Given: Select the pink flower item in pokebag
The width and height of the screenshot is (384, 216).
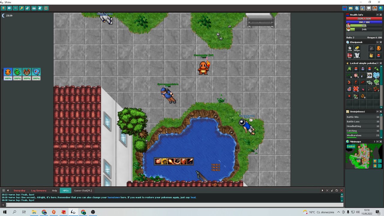Looking at the screenshot, I should click(x=356, y=75).
